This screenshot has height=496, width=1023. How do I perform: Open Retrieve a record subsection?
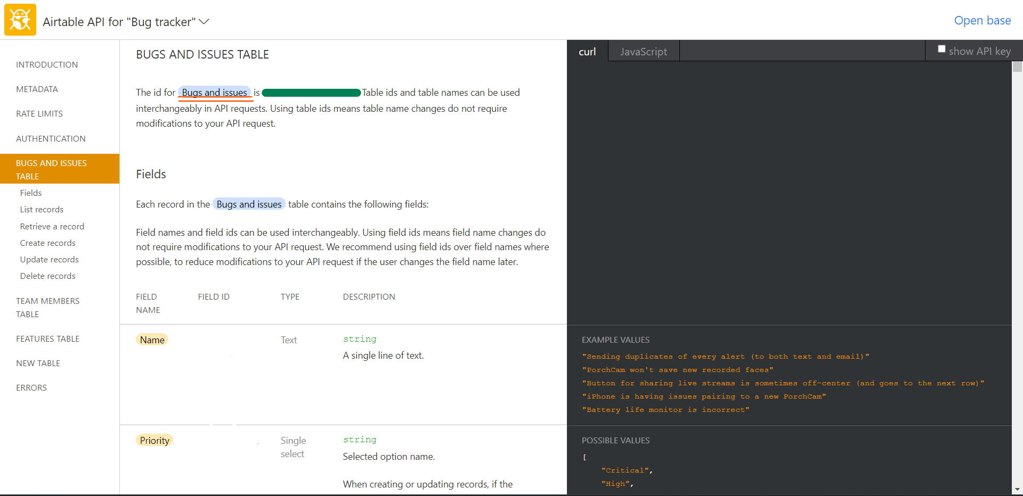click(52, 226)
